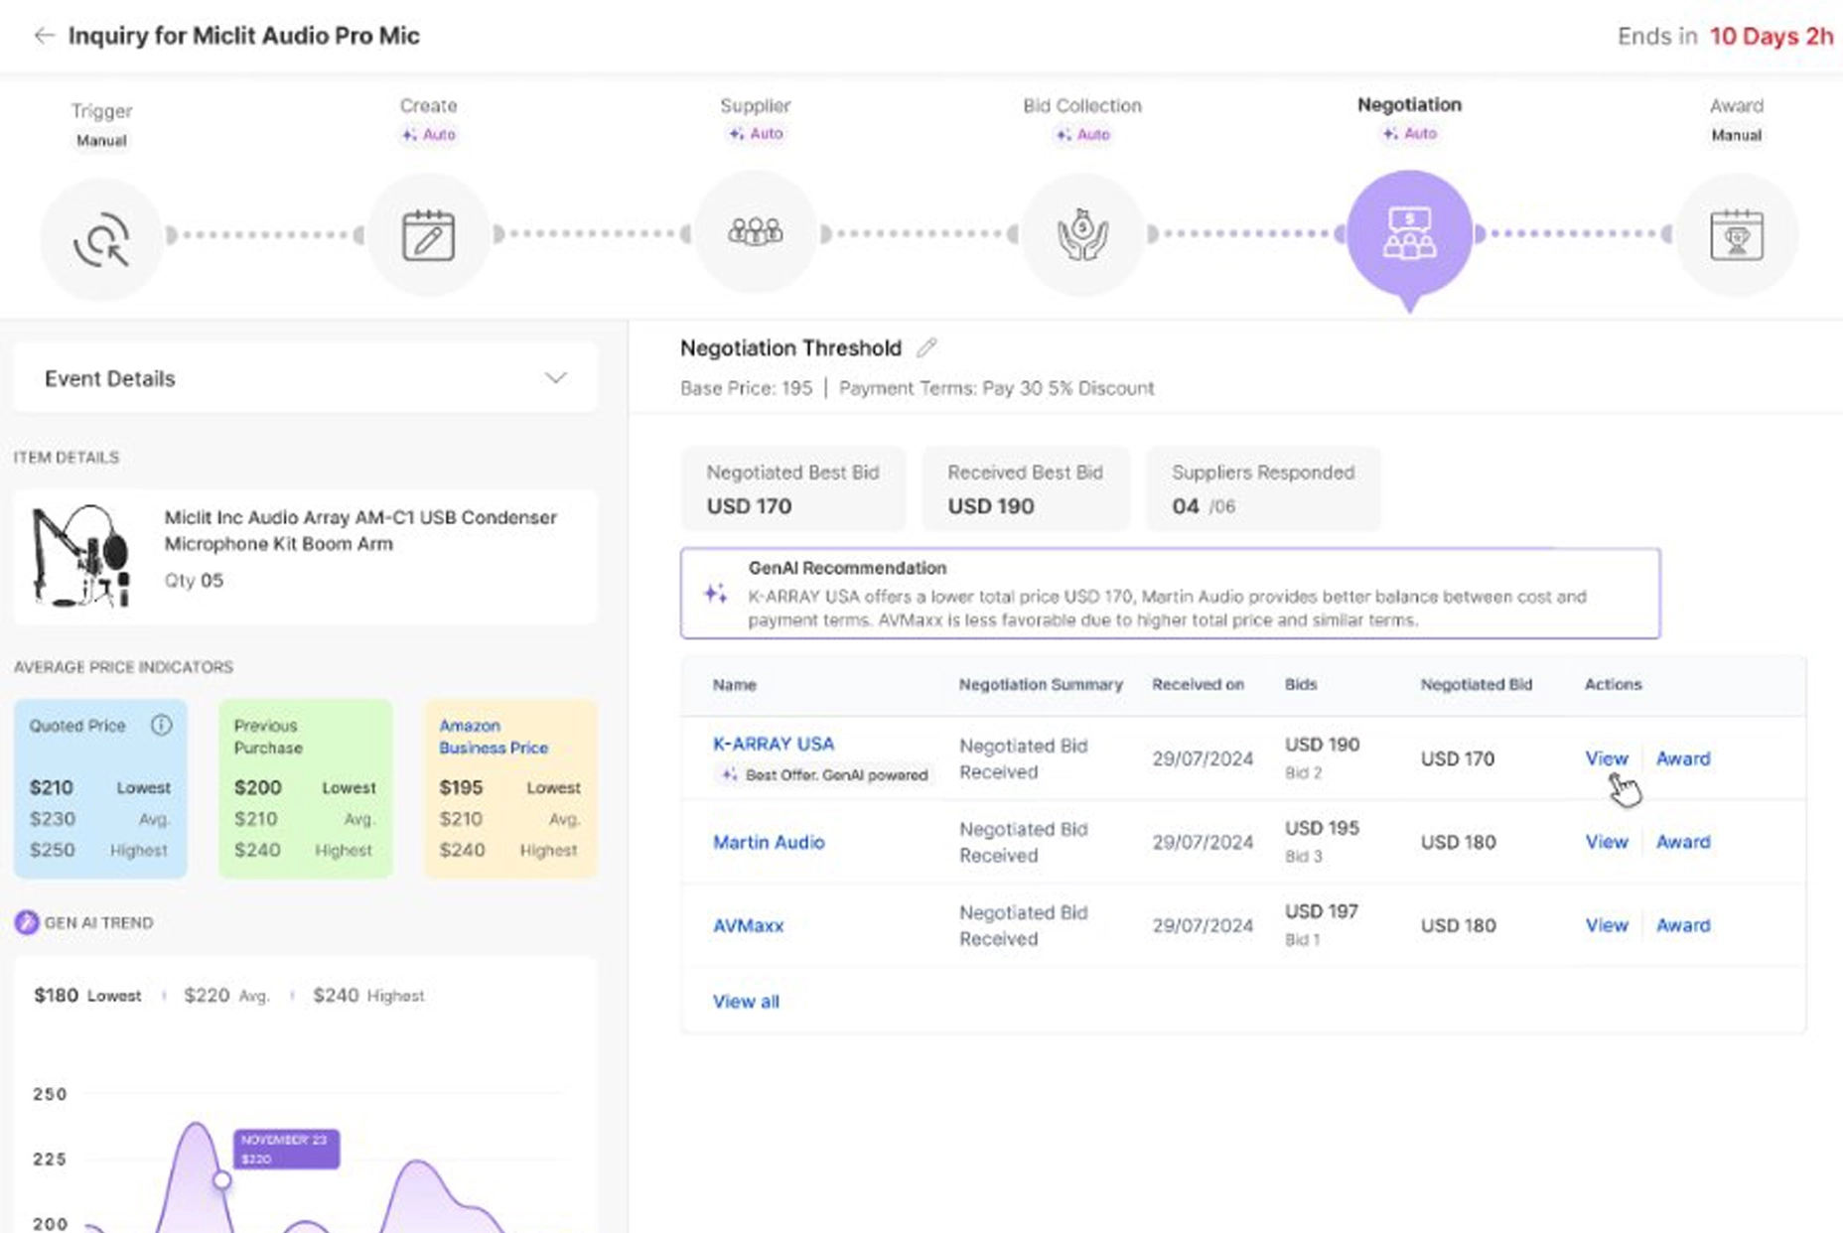Open the Bid Collection stage icon

tap(1081, 235)
